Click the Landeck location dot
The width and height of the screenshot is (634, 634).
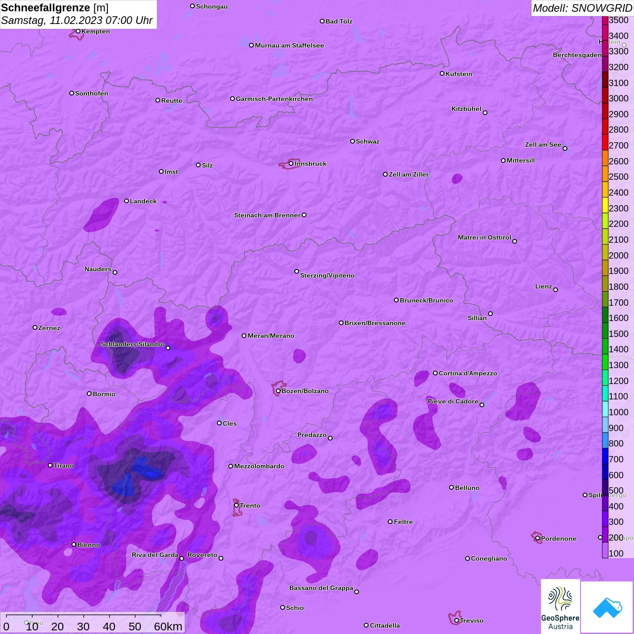126,201
